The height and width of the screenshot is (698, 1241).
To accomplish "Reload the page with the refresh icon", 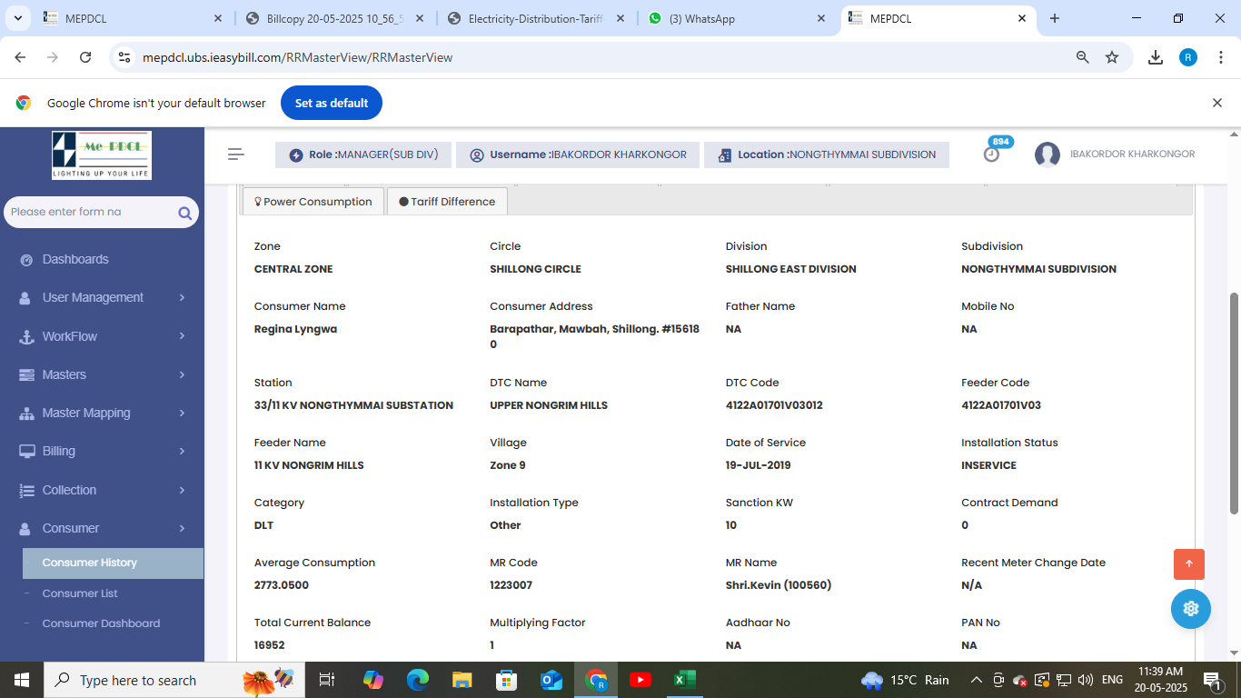I will click(85, 57).
